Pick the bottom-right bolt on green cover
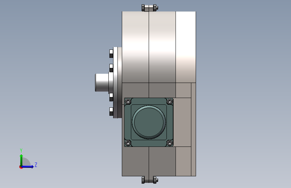The image size is (291, 188). (x=169, y=143)
